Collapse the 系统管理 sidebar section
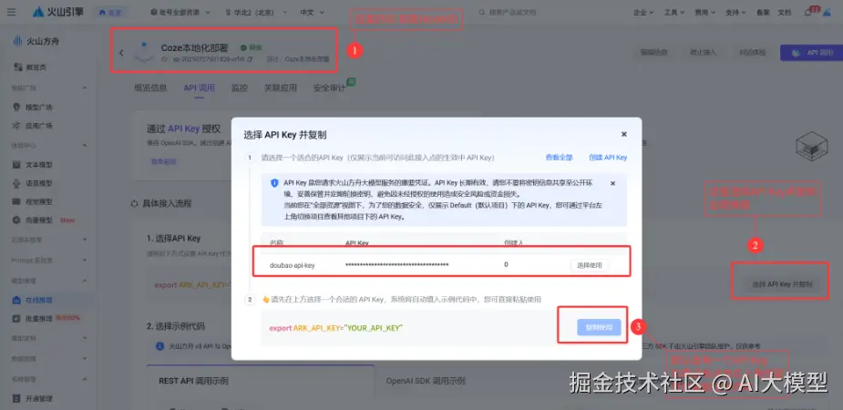The height and width of the screenshot is (410, 843). 85,379
